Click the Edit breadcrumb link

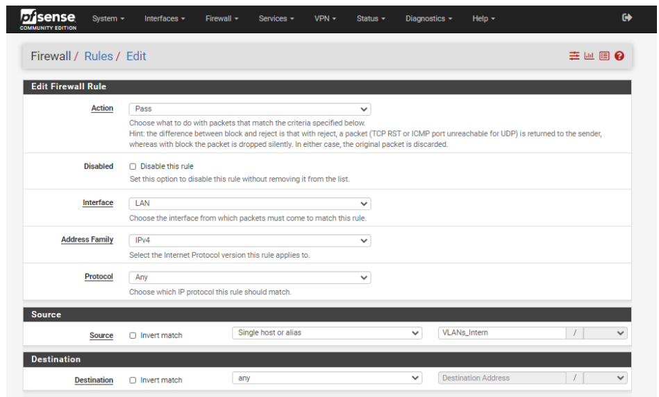click(x=136, y=56)
